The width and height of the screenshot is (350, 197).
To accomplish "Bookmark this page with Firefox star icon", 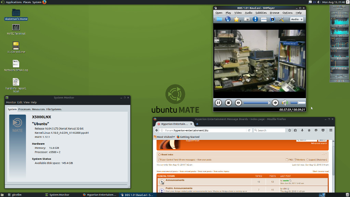I will coord(290,130).
